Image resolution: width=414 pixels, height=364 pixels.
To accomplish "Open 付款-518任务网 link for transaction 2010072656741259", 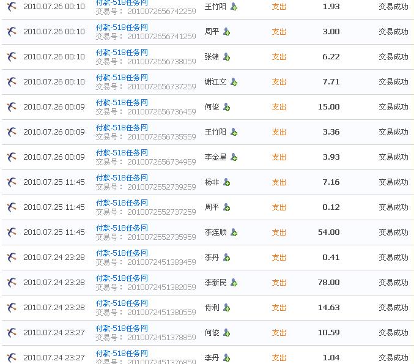I will pyautogui.click(x=122, y=28).
